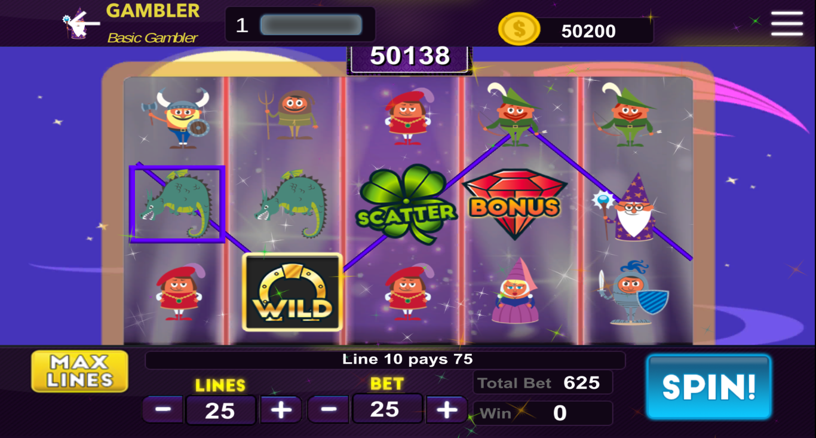This screenshot has height=438, width=816.
Task: Tap the level experience progress bar
Action: click(x=311, y=25)
